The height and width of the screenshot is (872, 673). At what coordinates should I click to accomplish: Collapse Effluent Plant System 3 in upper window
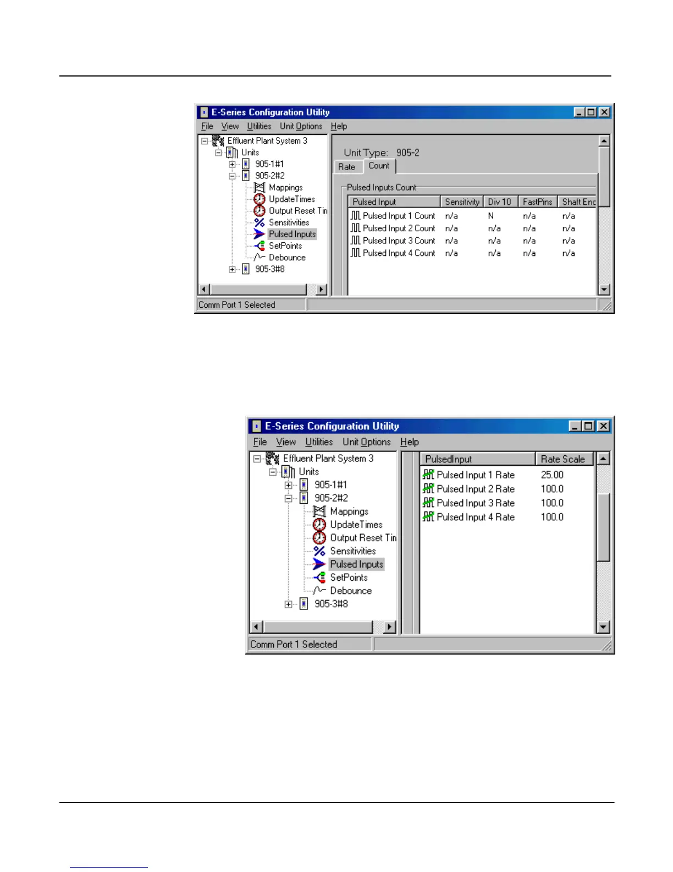click(205, 141)
